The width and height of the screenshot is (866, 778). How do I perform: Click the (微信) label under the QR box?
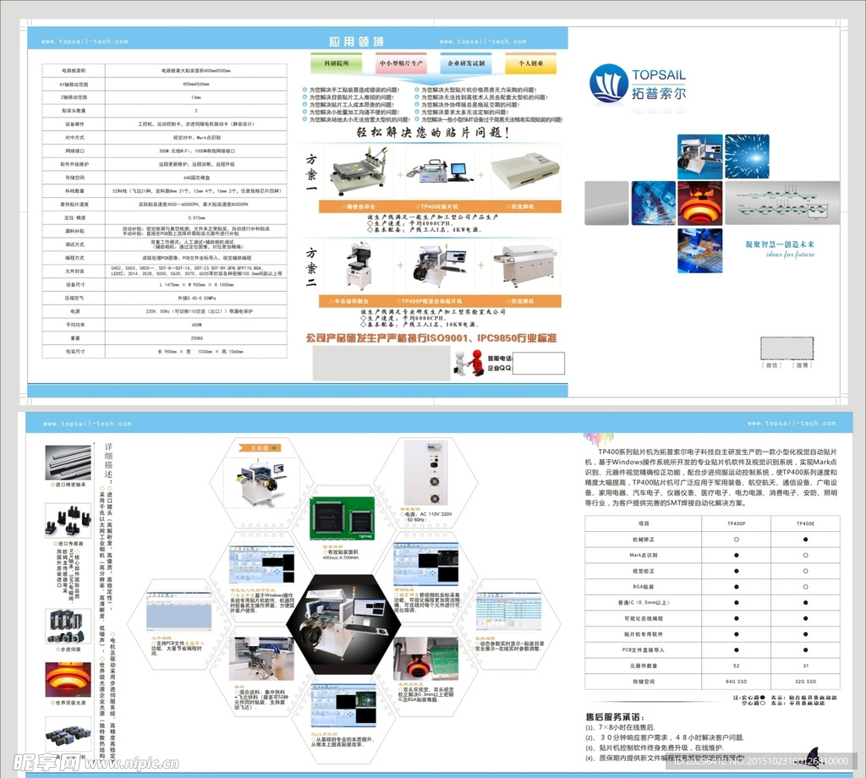pos(771,365)
